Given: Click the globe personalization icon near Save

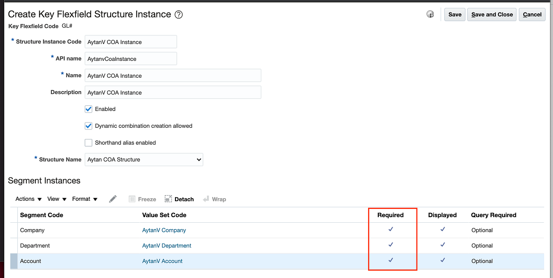Looking at the screenshot, I should coord(430,14).
